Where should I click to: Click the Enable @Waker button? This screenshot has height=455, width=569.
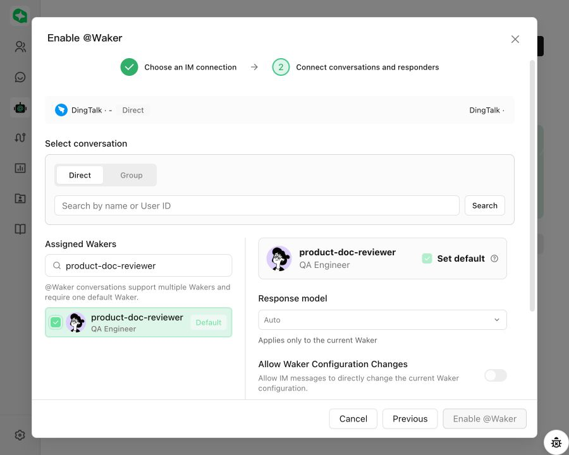pyautogui.click(x=484, y=419)
